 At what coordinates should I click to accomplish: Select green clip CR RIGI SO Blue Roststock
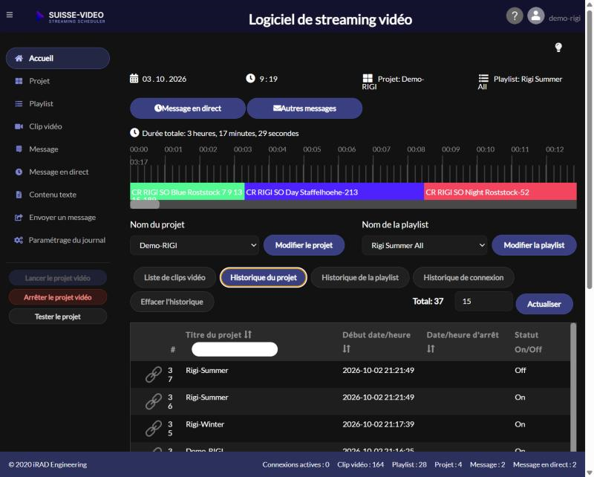[x=187, y=192]
